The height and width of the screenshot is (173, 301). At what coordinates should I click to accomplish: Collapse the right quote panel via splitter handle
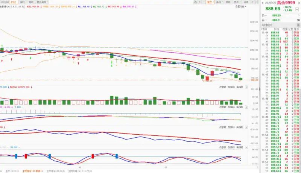pos(260,89)
